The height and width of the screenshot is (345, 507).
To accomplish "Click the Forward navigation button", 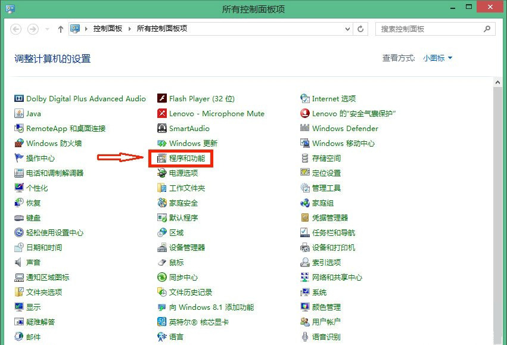I will [33, 29].
